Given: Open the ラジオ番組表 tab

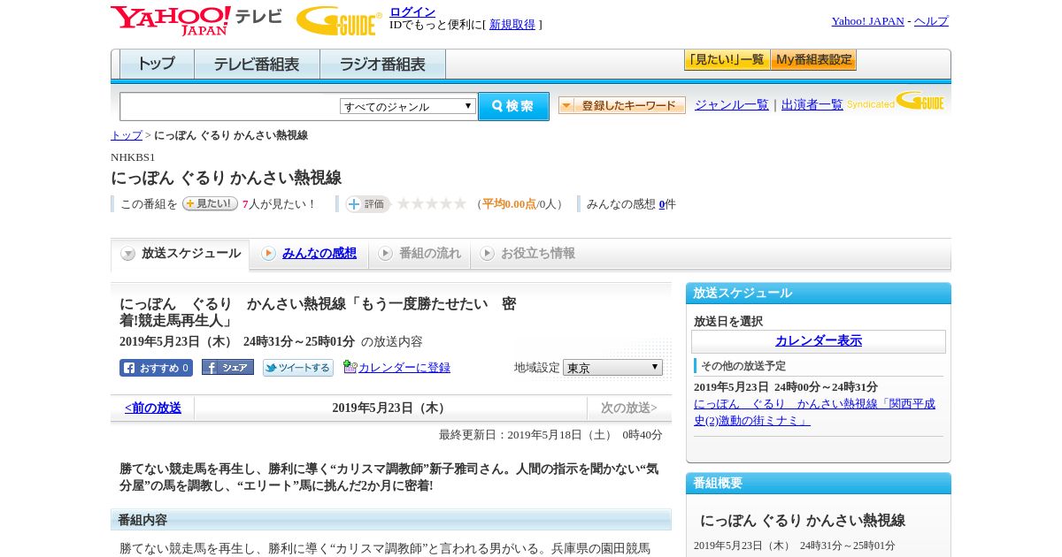Looking at the screenshot, I should point(382,65).
